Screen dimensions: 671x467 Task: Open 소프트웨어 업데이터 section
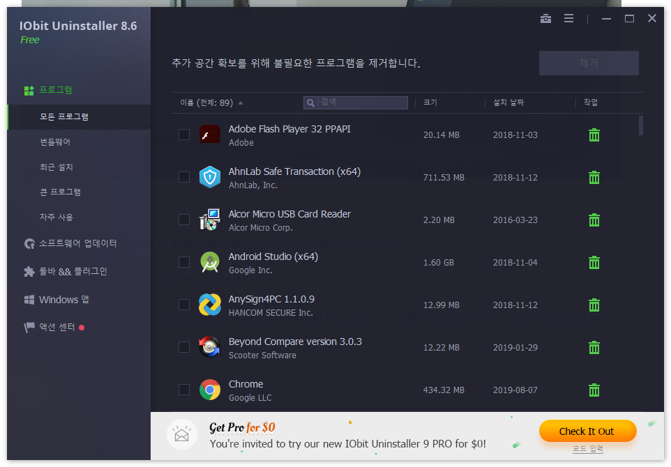click(78, 243)
